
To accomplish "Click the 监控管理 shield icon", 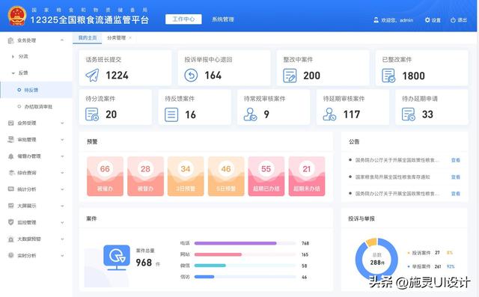I will (x=10, y=222).
